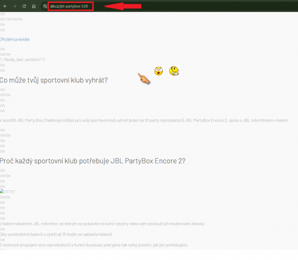Click heading Co může tvůj sportovní klub vyhrát?

54,81
